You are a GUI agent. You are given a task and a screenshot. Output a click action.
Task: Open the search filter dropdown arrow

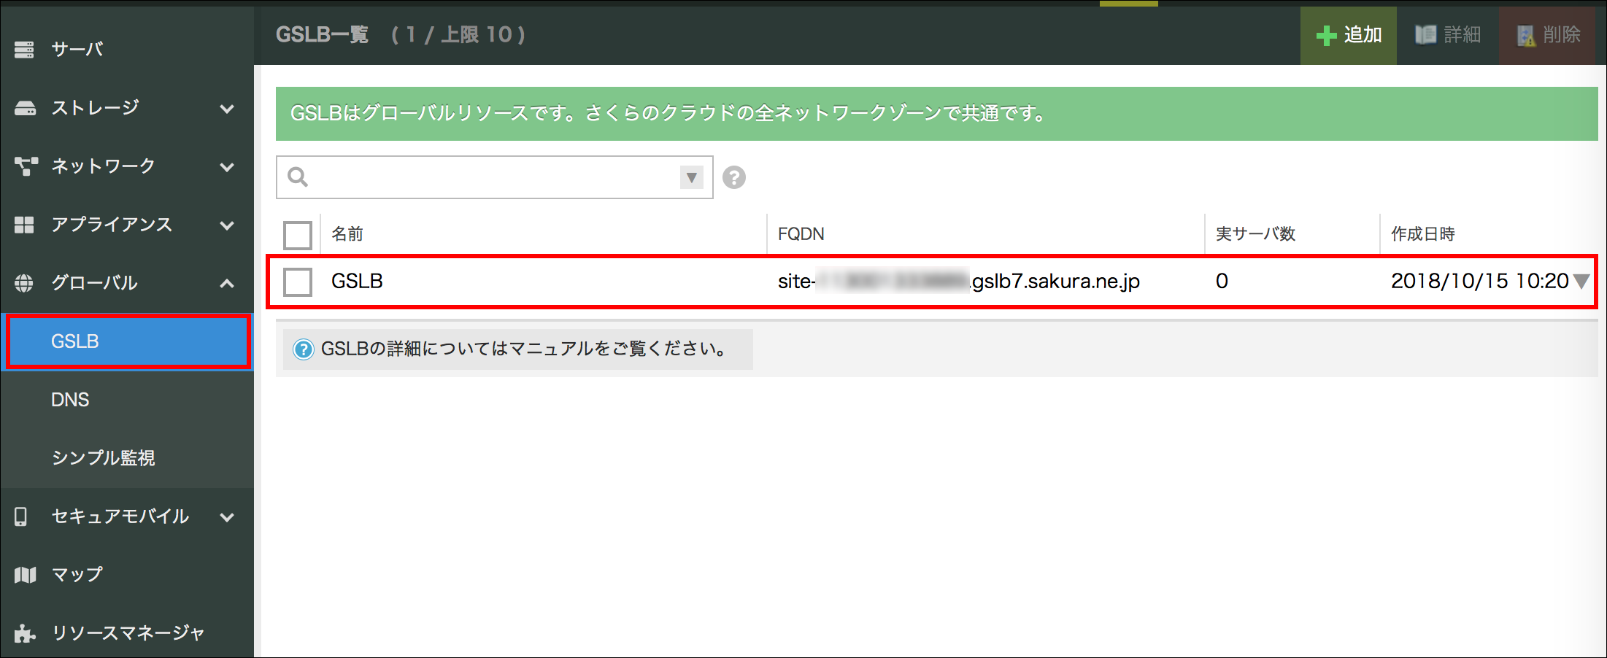[x=691, y=177]
